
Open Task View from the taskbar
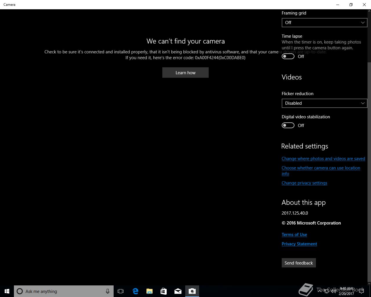[121, 291]
